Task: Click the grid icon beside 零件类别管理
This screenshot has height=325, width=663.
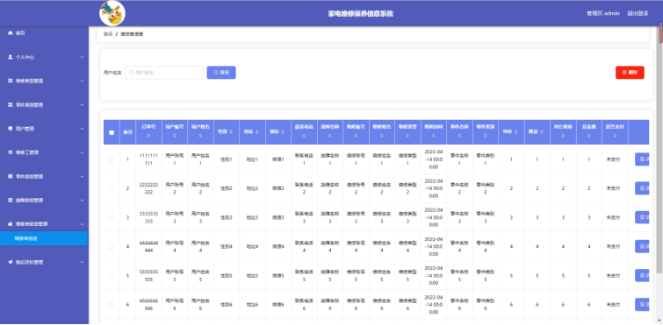Action: [11, 104]
